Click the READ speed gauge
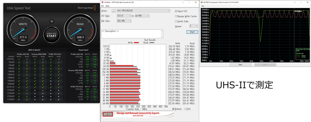311x122 pixels. (x=80, y=30)
